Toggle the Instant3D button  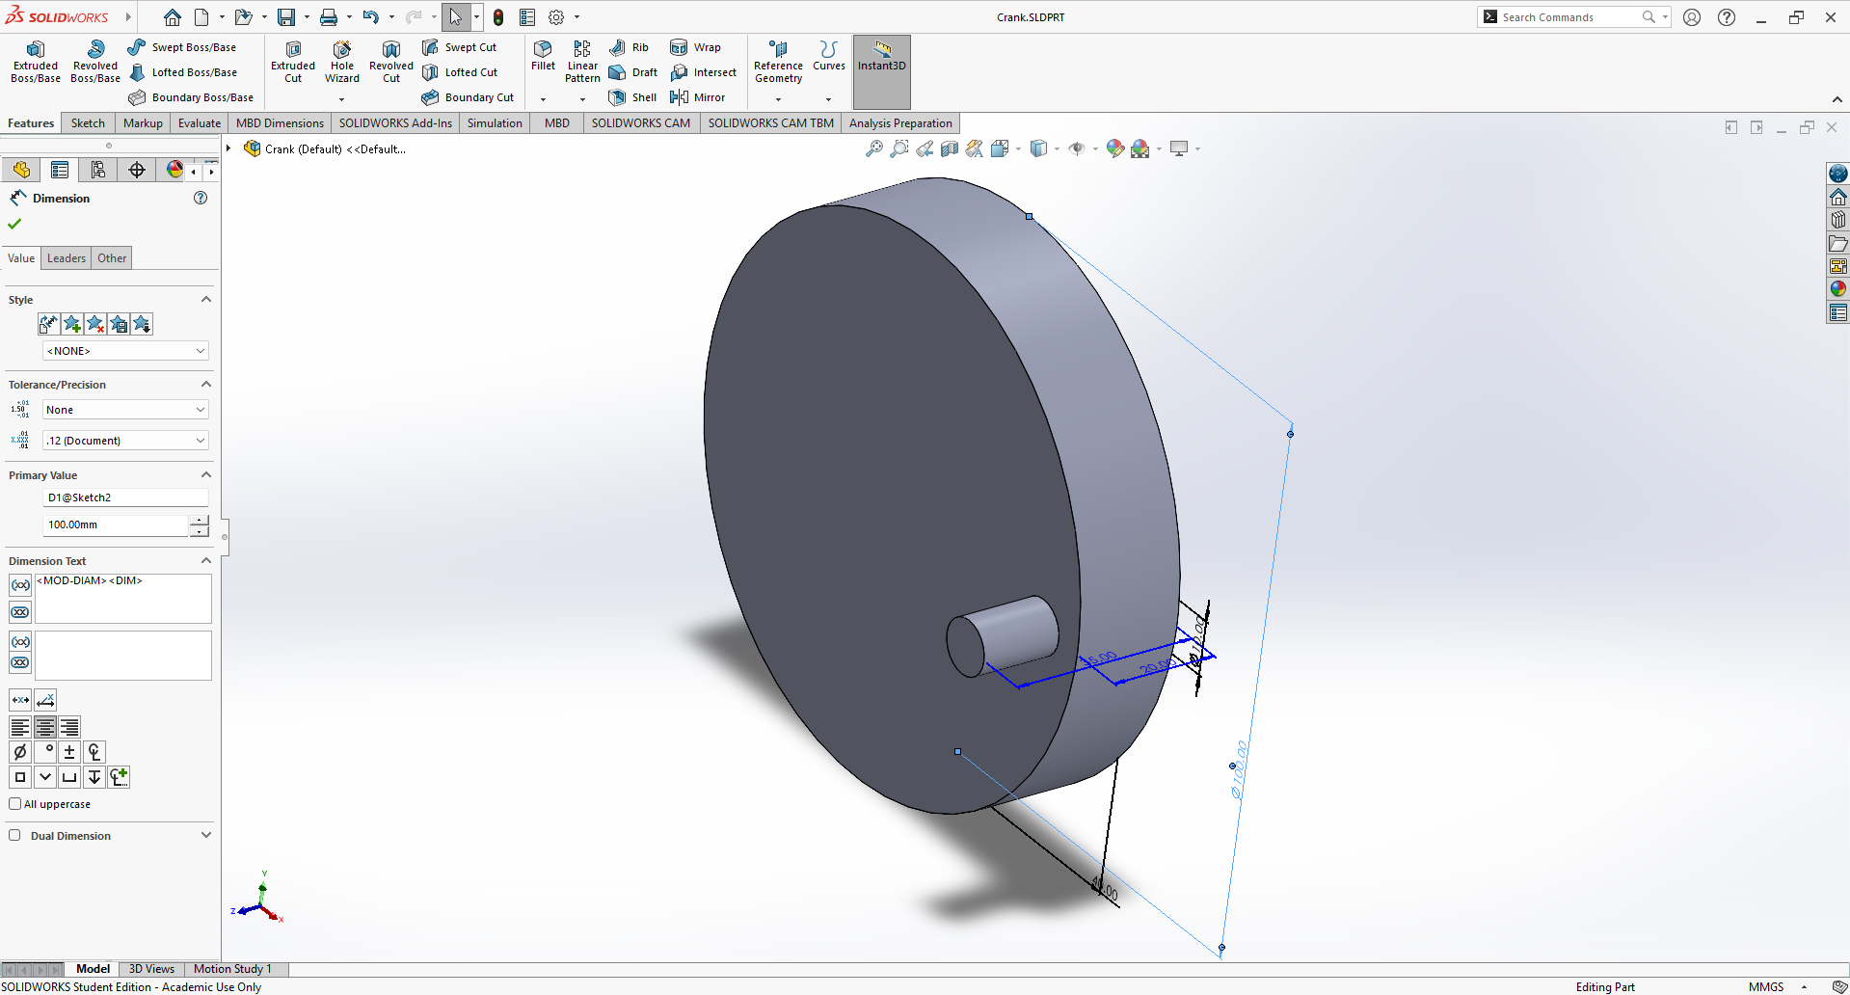882,71
